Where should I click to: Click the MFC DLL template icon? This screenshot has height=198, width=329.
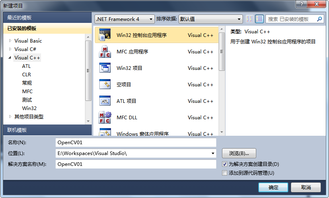[x=105, y=117]
